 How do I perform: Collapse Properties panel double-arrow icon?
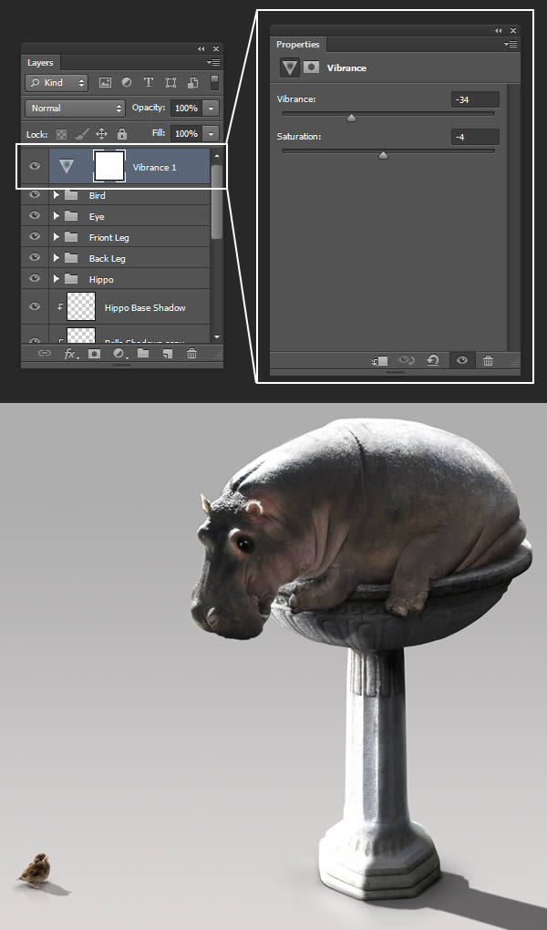pos(499,30)
